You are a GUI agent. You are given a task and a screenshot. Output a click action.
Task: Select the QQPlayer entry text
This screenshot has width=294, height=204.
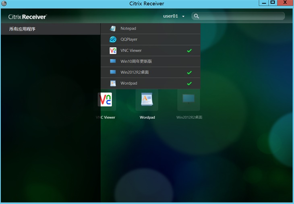129,39
